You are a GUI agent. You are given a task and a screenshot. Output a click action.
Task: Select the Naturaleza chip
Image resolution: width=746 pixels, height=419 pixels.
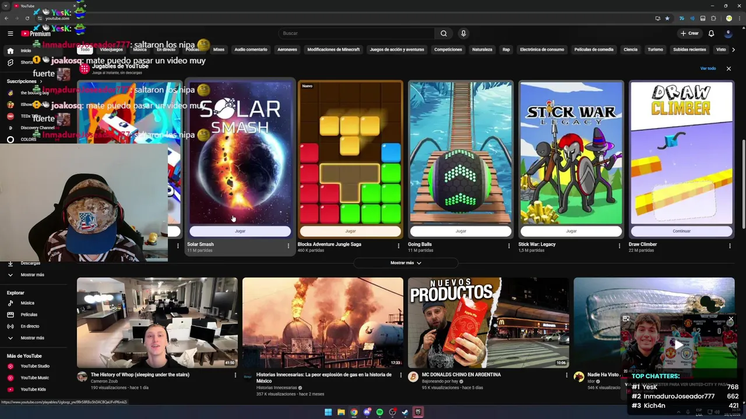[x=482, y=49]
